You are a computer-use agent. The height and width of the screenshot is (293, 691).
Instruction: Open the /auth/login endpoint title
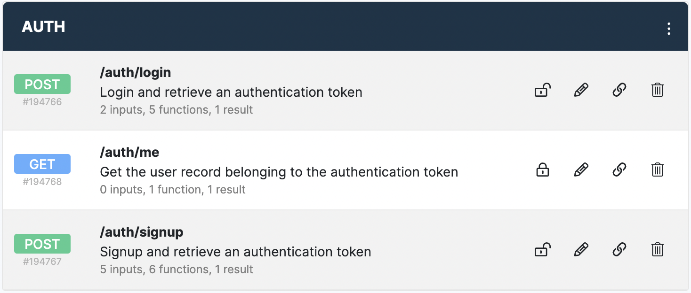(x=136, y=72)
